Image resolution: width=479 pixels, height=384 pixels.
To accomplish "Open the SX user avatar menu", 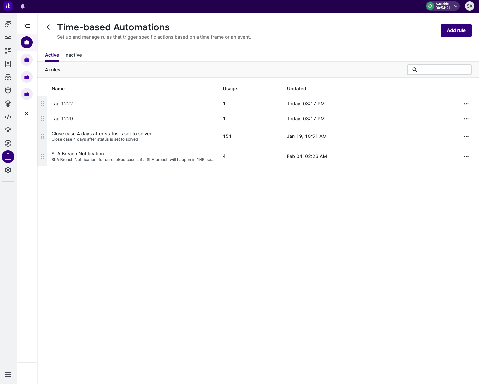I will (x=470, y=6).
